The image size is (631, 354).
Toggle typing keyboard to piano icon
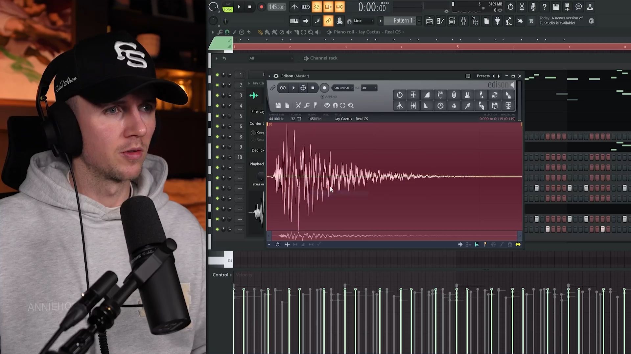294,21
